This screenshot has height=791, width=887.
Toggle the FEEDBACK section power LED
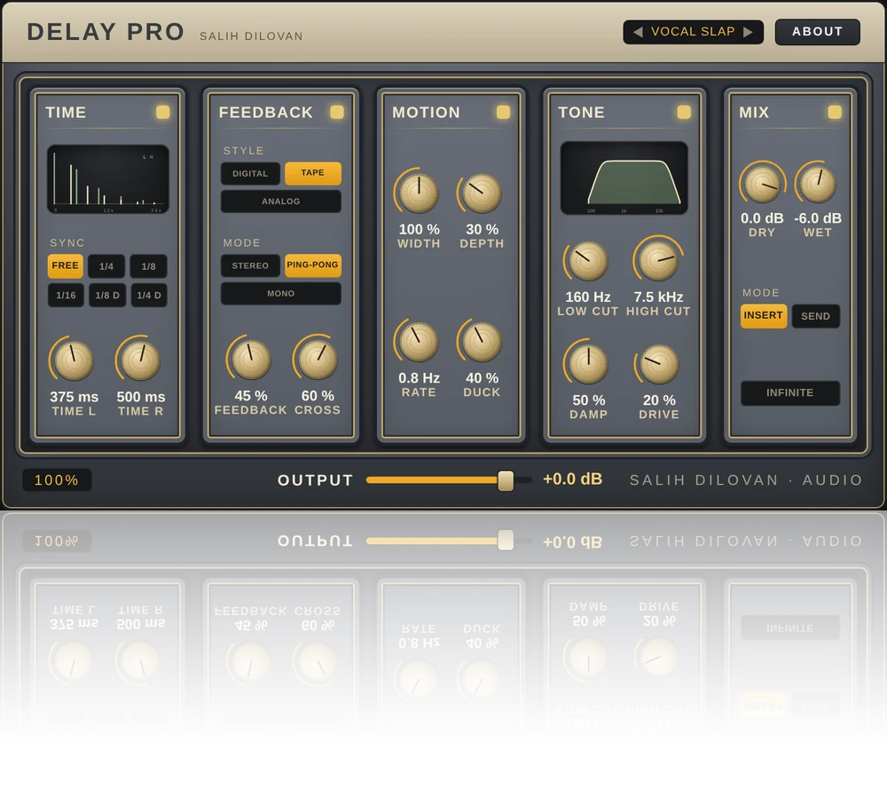pyautogui.click(x=337, y=112)
